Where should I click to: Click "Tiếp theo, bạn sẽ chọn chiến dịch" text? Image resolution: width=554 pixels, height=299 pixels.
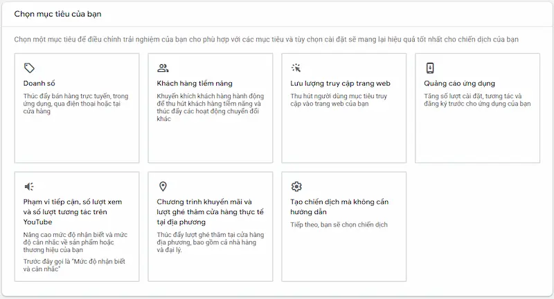[x=339, y=224]
